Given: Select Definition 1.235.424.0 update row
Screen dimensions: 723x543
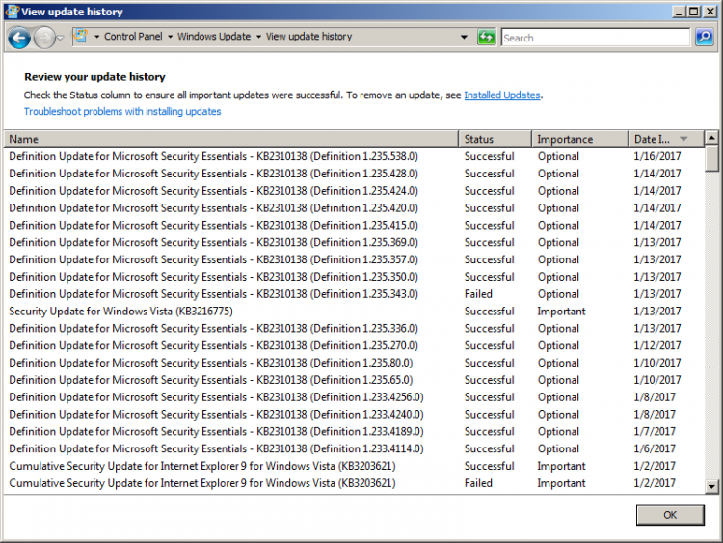Looking at the screenshot, I should tap(354, 191).
